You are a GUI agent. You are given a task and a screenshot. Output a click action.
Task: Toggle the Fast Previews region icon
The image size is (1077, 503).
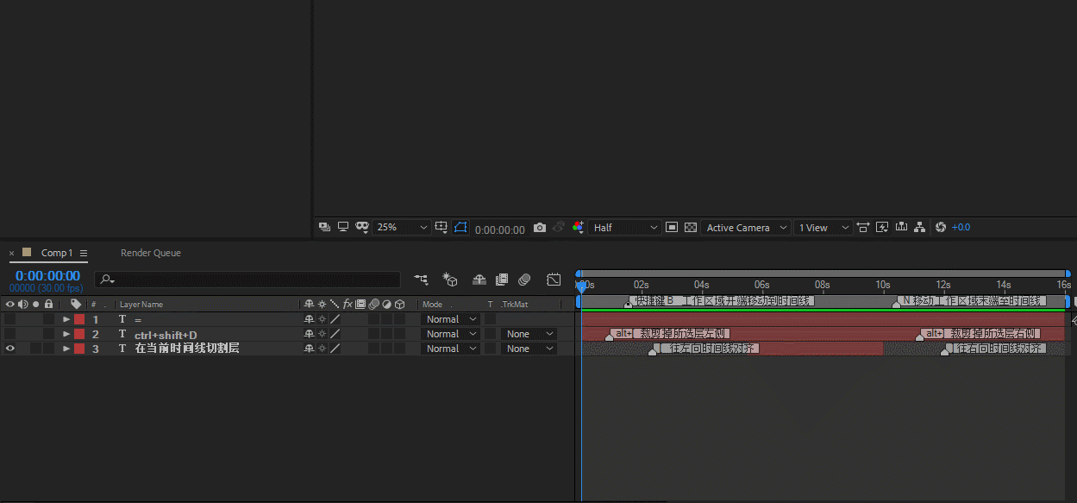pos(672,228)
